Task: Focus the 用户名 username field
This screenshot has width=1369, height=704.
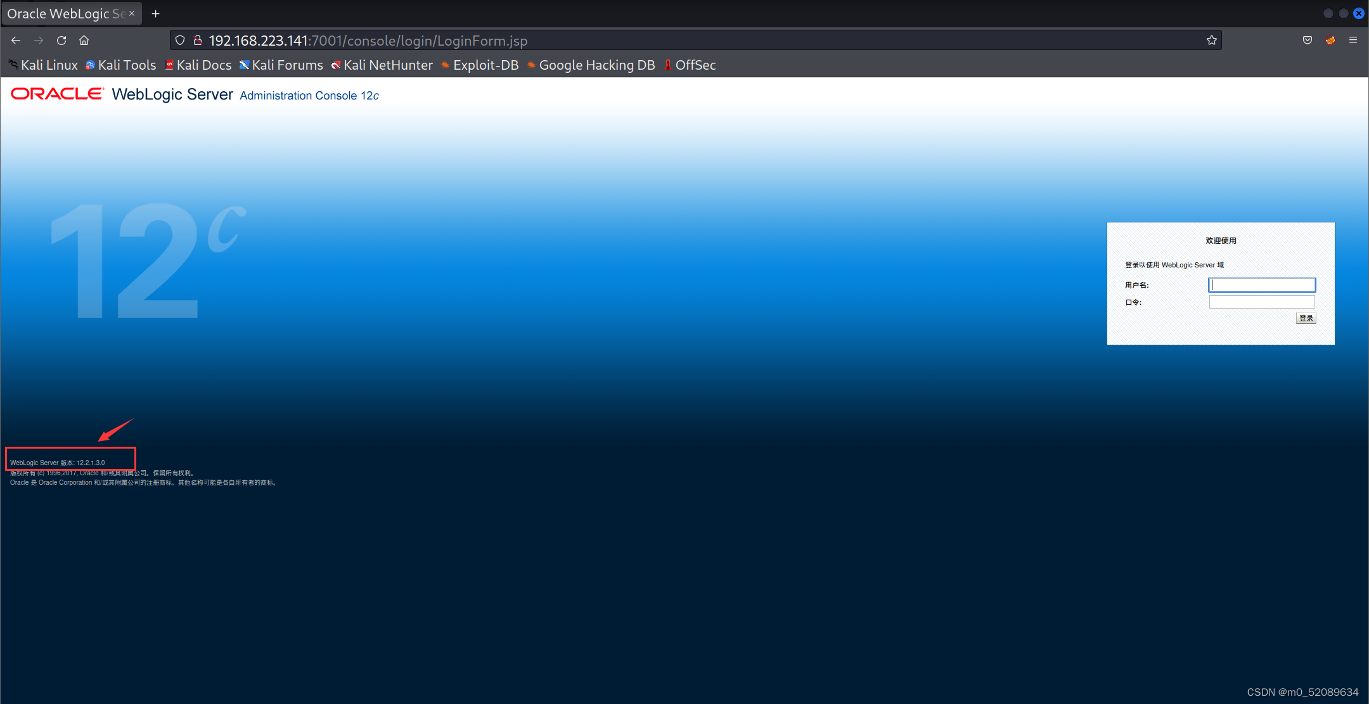Action: [1261, 285]
